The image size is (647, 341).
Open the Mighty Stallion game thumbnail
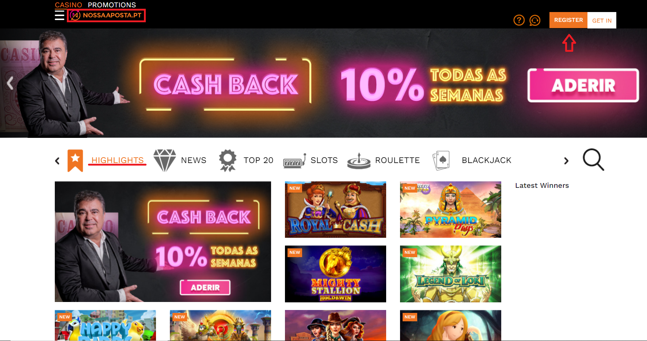pos(335,274)
